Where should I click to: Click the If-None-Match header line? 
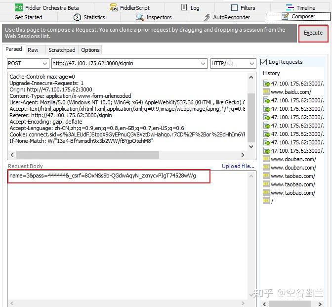click(82, 141)
